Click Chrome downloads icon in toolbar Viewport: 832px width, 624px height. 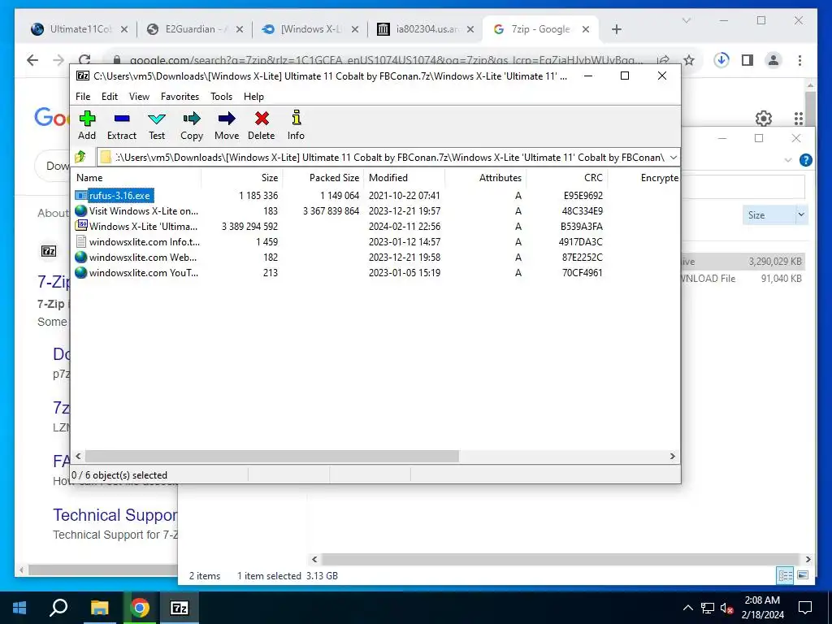point(721,60)
